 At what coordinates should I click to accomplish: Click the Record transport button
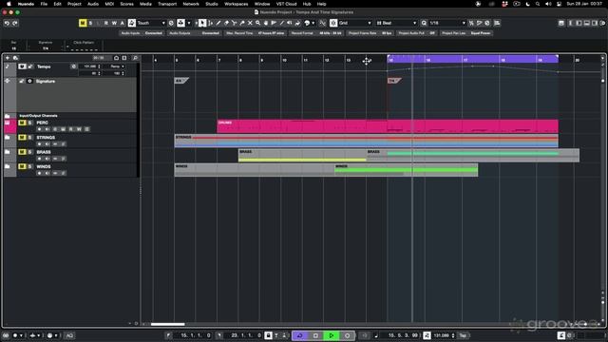[x=348, y=335]
